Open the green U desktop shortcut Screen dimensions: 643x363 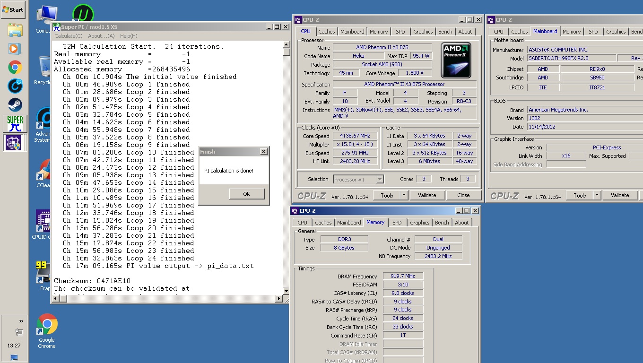(83, 13)
